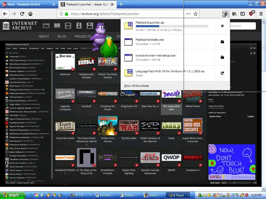Select The Impossible Quiz thumbnail
The image size is (266, 199).
pyautogui.click(x=171, y=96)
